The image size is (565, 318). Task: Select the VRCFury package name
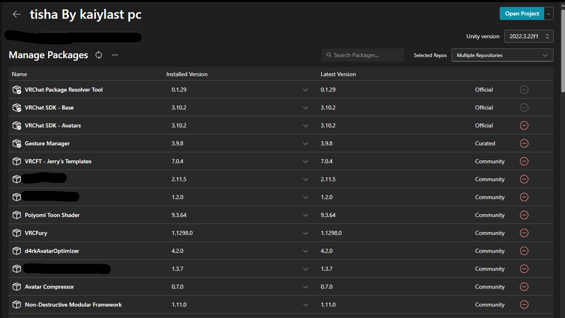(x=36, y=233)
